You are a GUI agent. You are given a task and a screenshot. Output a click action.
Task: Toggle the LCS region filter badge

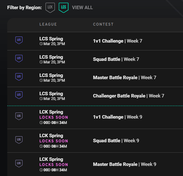[63, 8]
